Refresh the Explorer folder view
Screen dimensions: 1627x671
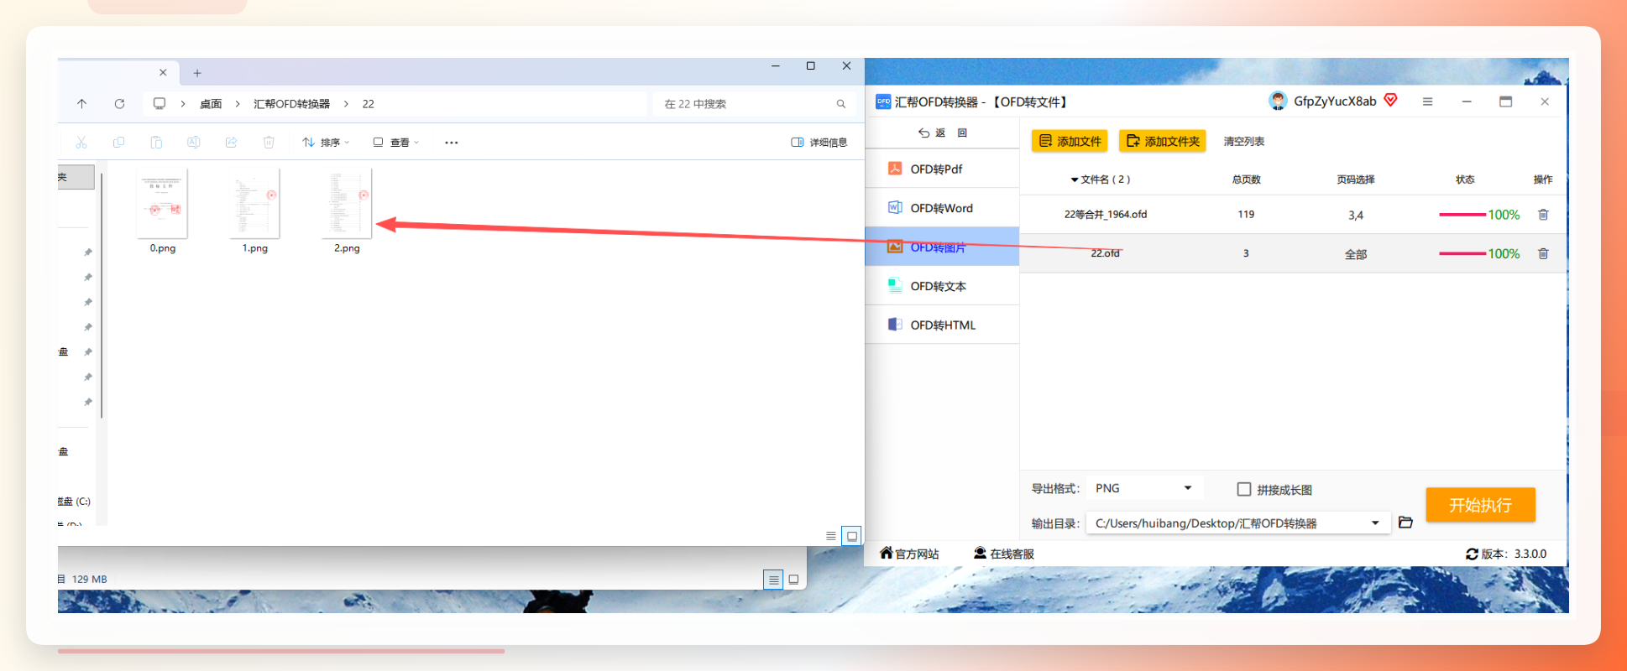(x=119, y=104)
